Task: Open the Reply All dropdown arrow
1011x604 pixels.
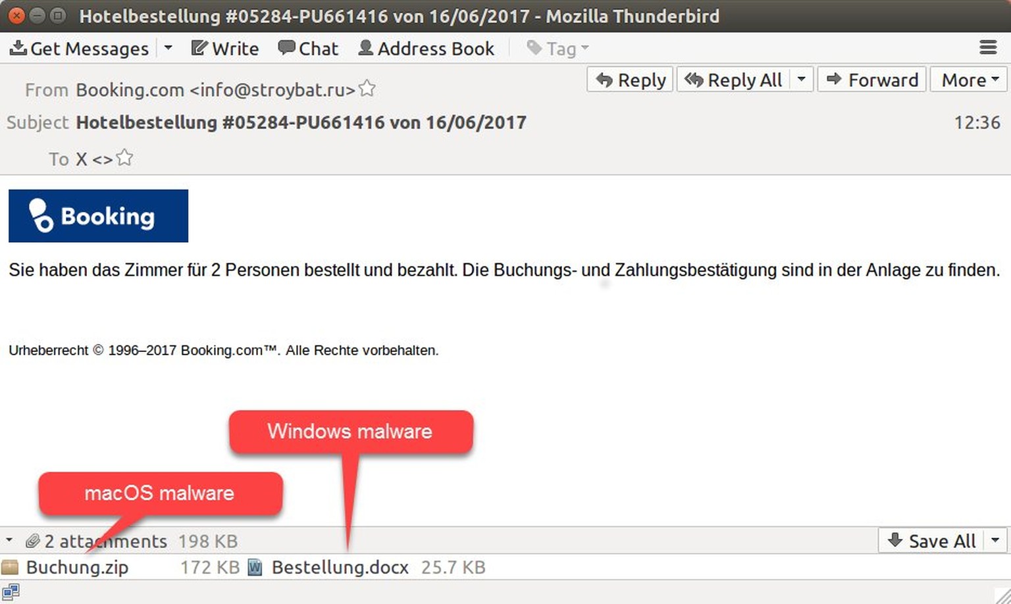Action: (x=801, y=80)
